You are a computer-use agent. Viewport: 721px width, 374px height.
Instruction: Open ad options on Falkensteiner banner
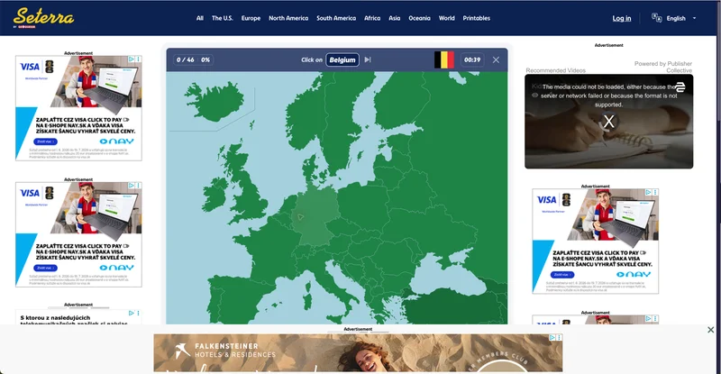pyautogui.click(x=559, y=338)
